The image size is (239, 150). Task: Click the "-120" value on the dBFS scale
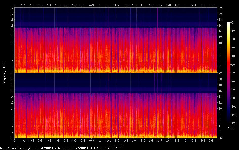[x=233, y=123]
